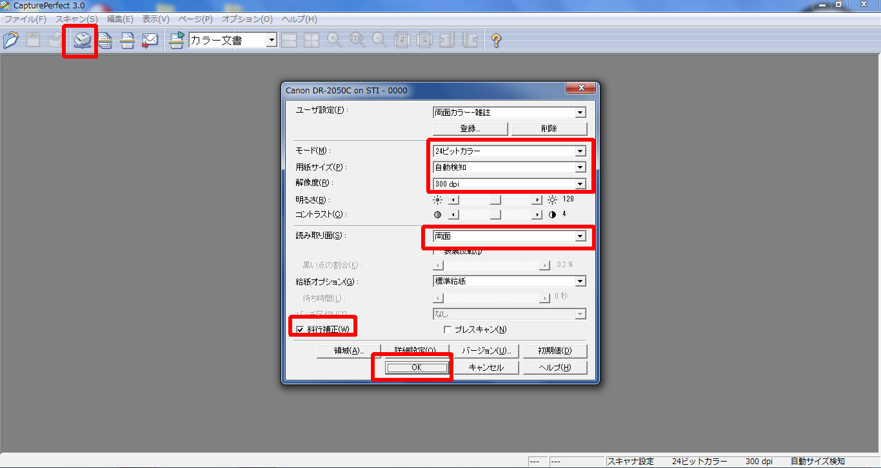Viewport: 881px width, 468px height.
Task: Confirm the scanner settings with OK
Action: point(416,368)
